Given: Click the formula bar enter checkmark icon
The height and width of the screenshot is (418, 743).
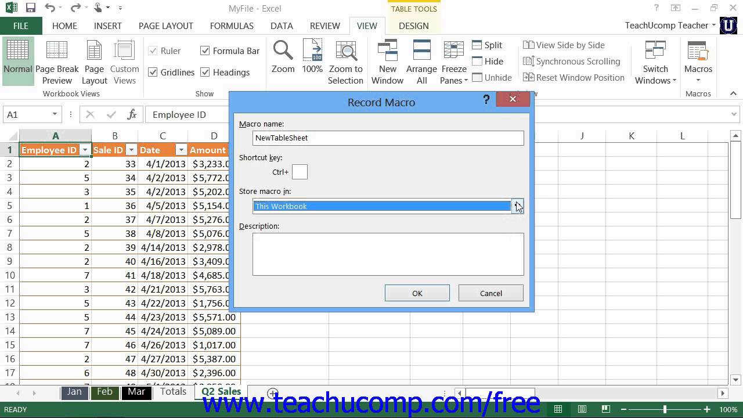Looking at the screenshot, I should (111, 114).
